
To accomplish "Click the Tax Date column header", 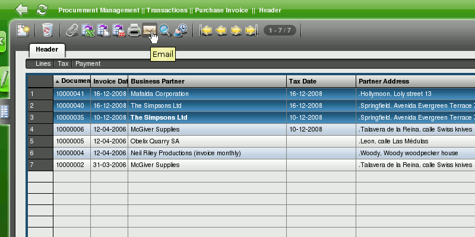I will point(321,81).
